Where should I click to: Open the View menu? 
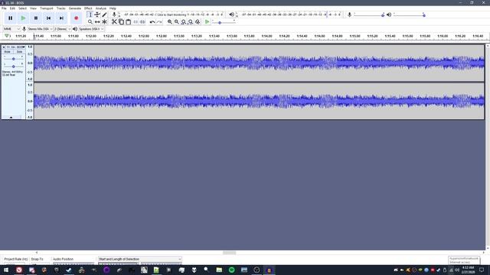tap(33, 8)
